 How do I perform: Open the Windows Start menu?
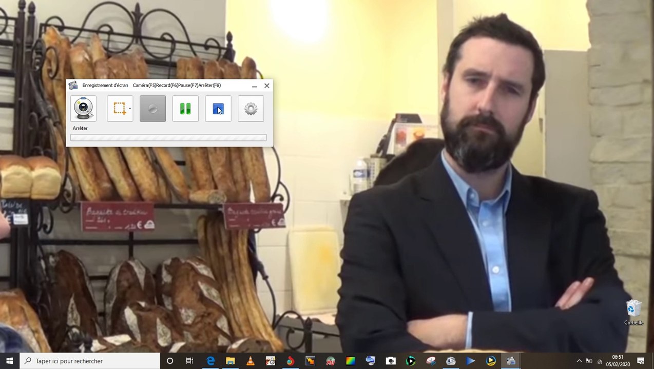[10, 361]
